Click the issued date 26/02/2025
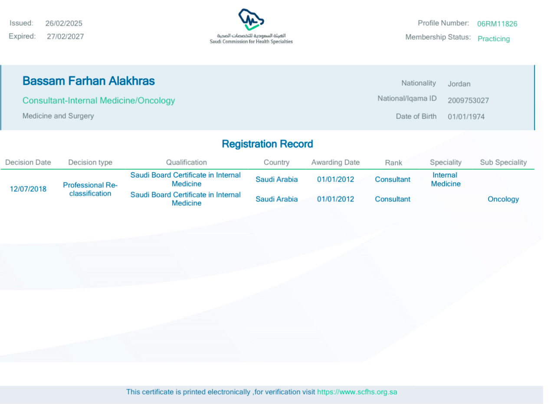557x404 pixels. point(64,23)
